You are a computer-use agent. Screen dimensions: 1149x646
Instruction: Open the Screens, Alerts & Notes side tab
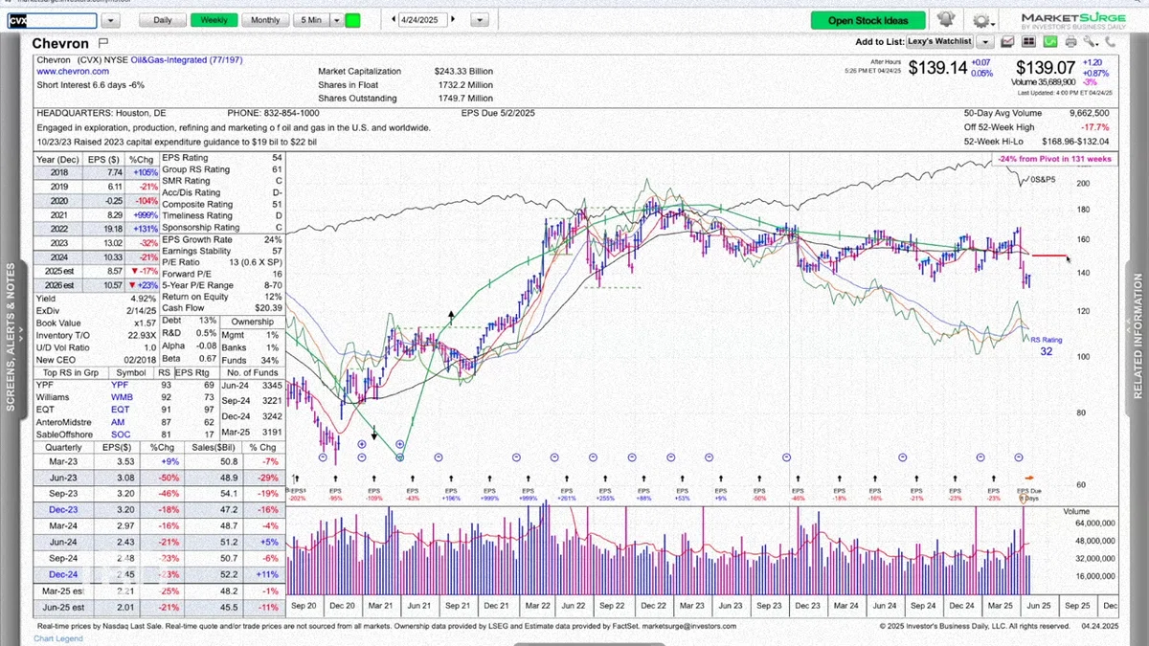pos(11,336)
